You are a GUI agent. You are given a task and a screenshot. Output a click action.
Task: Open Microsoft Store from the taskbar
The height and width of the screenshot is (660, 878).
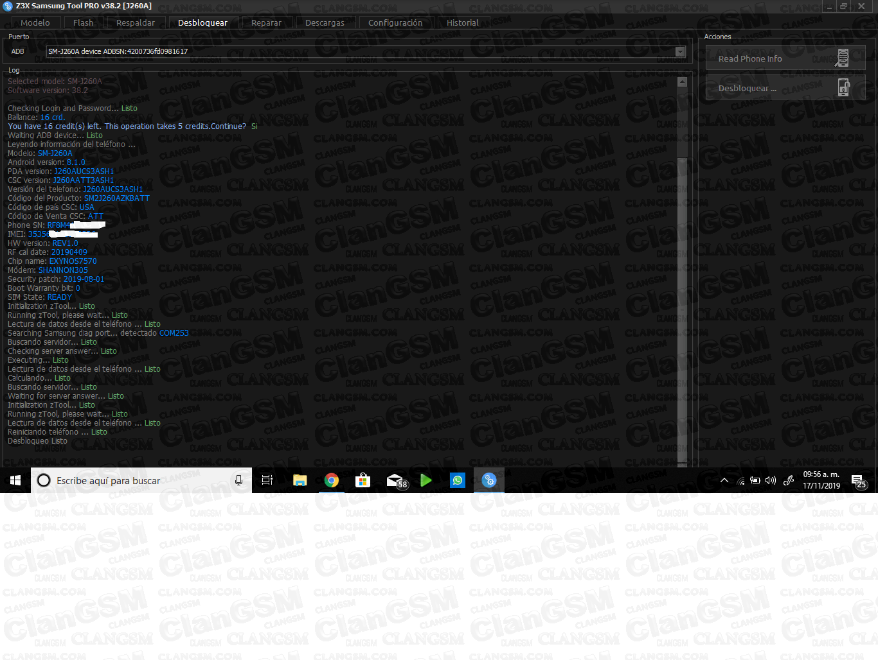click(x=363, y=480)
